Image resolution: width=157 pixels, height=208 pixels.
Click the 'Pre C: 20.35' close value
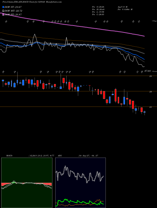[x=98, y=14]
